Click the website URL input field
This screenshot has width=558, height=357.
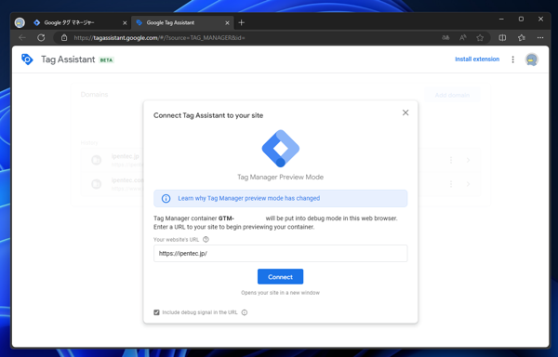click(281, 254)
